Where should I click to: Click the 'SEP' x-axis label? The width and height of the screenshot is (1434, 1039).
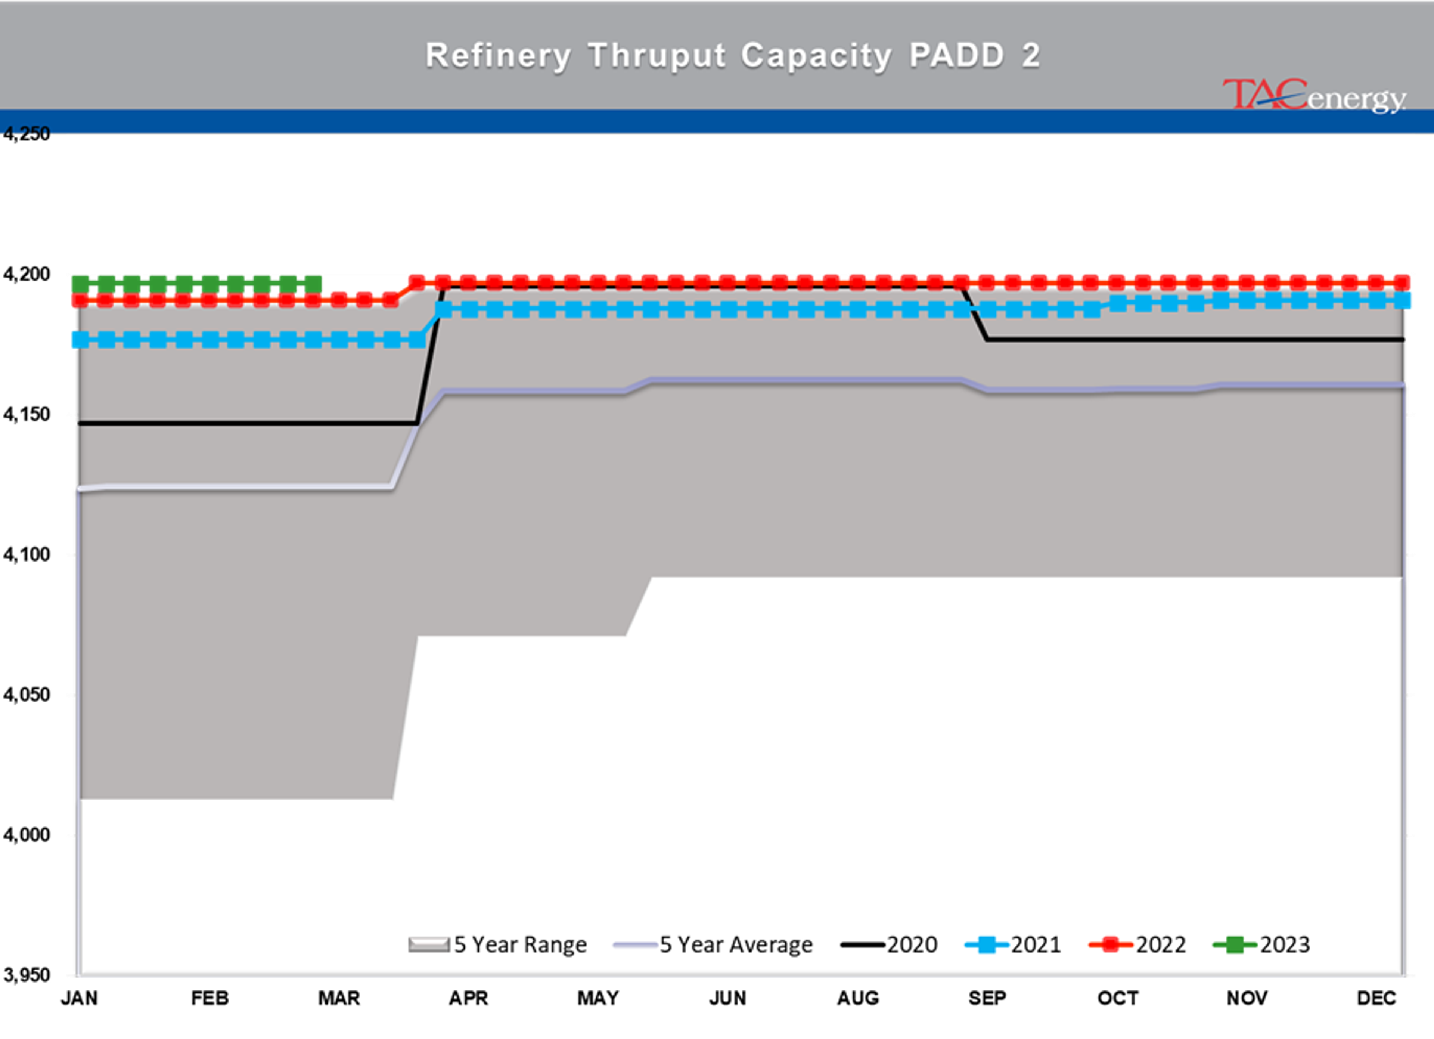(x=987, y=999)
